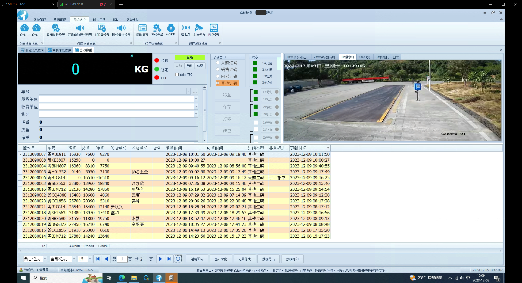Viewport: 522px width, 283px height.
Task: Open Microsoft Edge from the taskbar
Action: [122, 278]
